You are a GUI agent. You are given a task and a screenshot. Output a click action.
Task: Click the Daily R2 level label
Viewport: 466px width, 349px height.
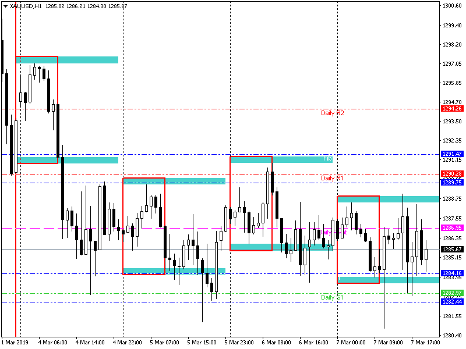click(x=332, y=113)
